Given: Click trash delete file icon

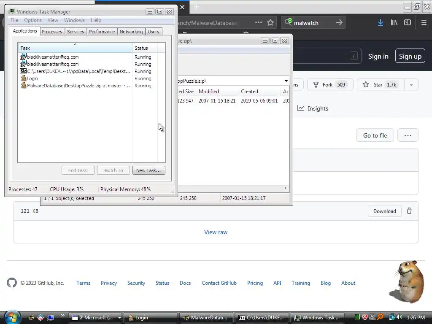Looking at the screenshot, I should coord(409,211).
